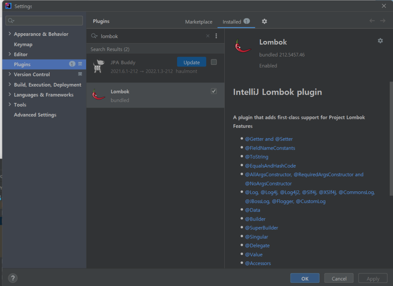Open the @JBossLog, @Flogger, @CustomLog link
393x286 pixels.
point(285,201)
